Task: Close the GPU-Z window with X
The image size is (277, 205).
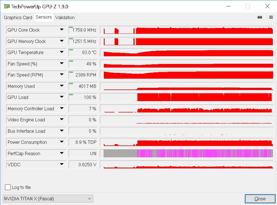Action: (267, 6)
